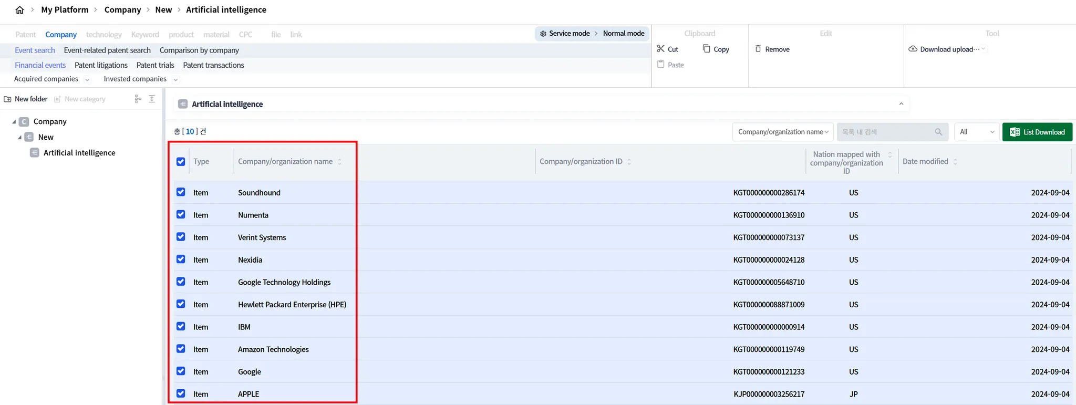Viewport: 1076px width, 405px height.
Task: Open the Financial events submenu
Action: pyautogui.click(x=40, y=65)
